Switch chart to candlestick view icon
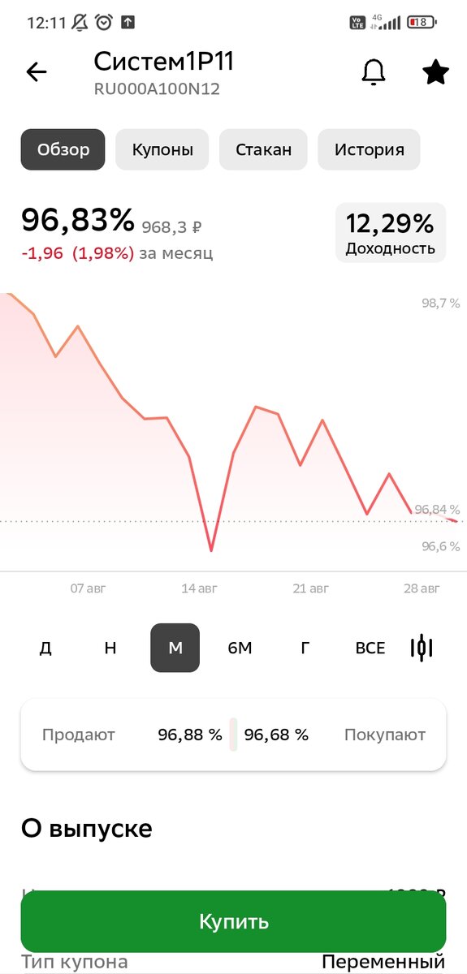The width and height of the screenshot is (467, 974). 422,647
